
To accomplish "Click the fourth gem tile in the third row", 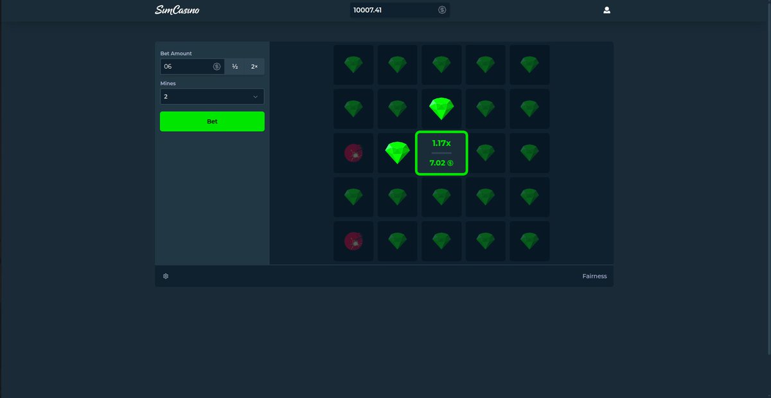I will pos(486,153).
